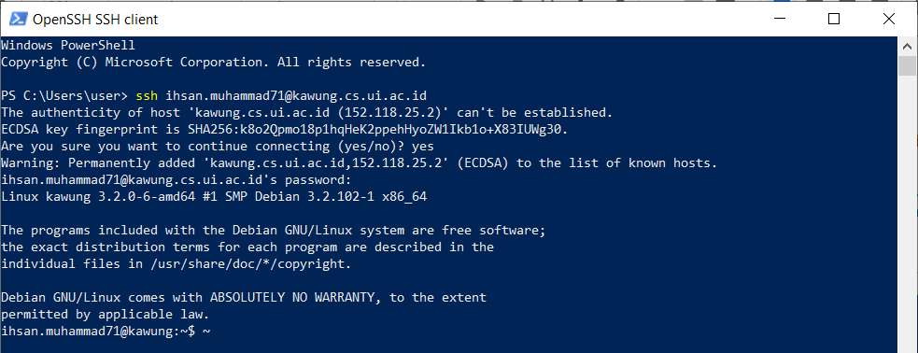Click the Windows PowerShell header line
Viewport: 918px width, 353px height.
pos(68,45)
